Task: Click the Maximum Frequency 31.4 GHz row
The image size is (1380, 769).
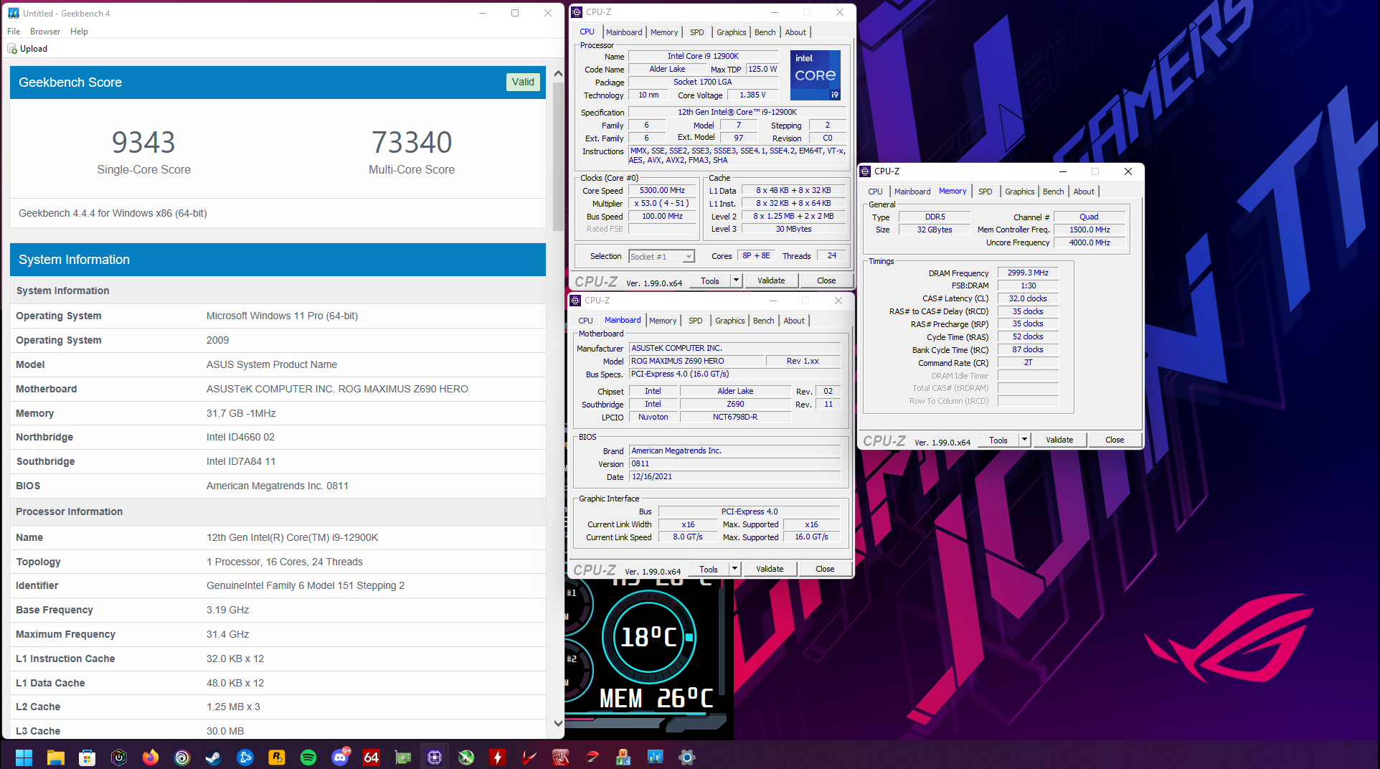Action: (278, 634)
